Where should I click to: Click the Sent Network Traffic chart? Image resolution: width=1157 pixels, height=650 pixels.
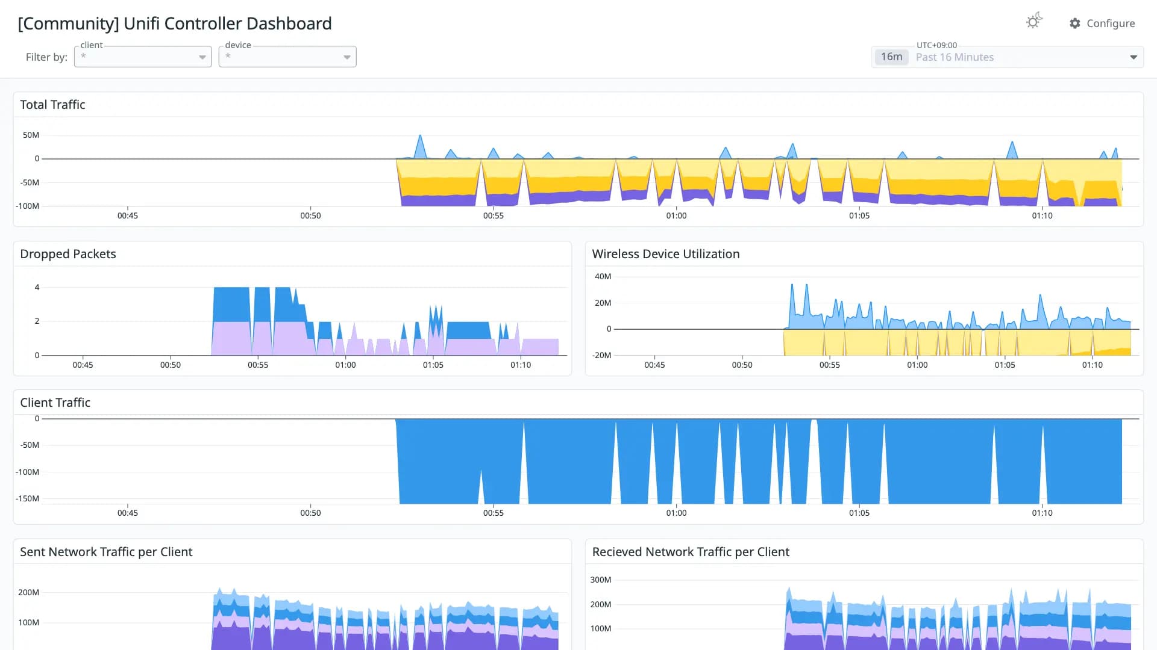[x=304, y=611]
